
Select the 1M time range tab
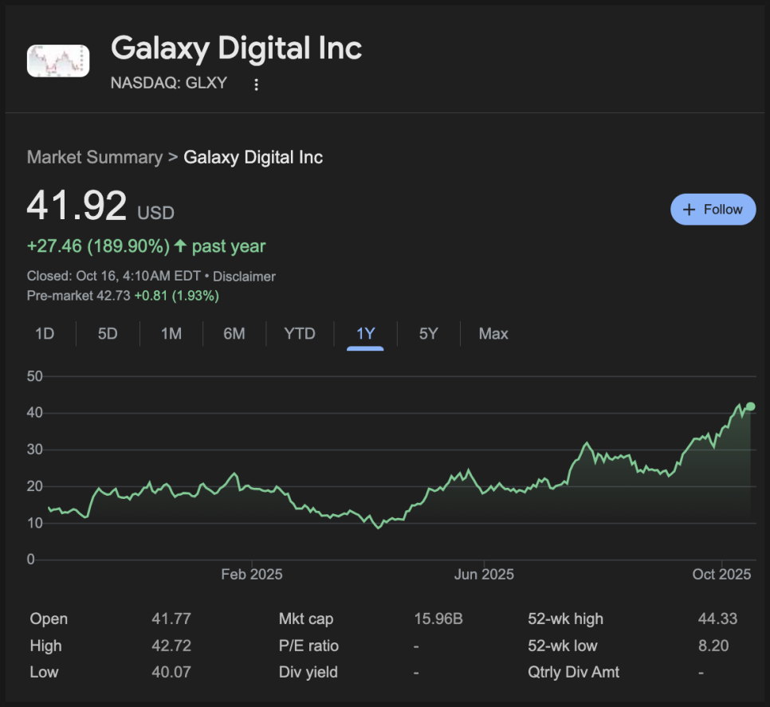tap(171, 334)
